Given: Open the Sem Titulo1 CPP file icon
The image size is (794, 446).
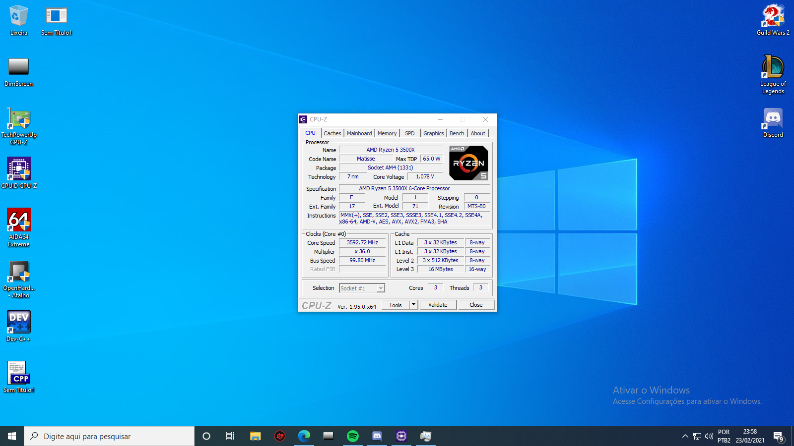Looking at the screenshot, I should pyautogui.click(x=19, y=377).
